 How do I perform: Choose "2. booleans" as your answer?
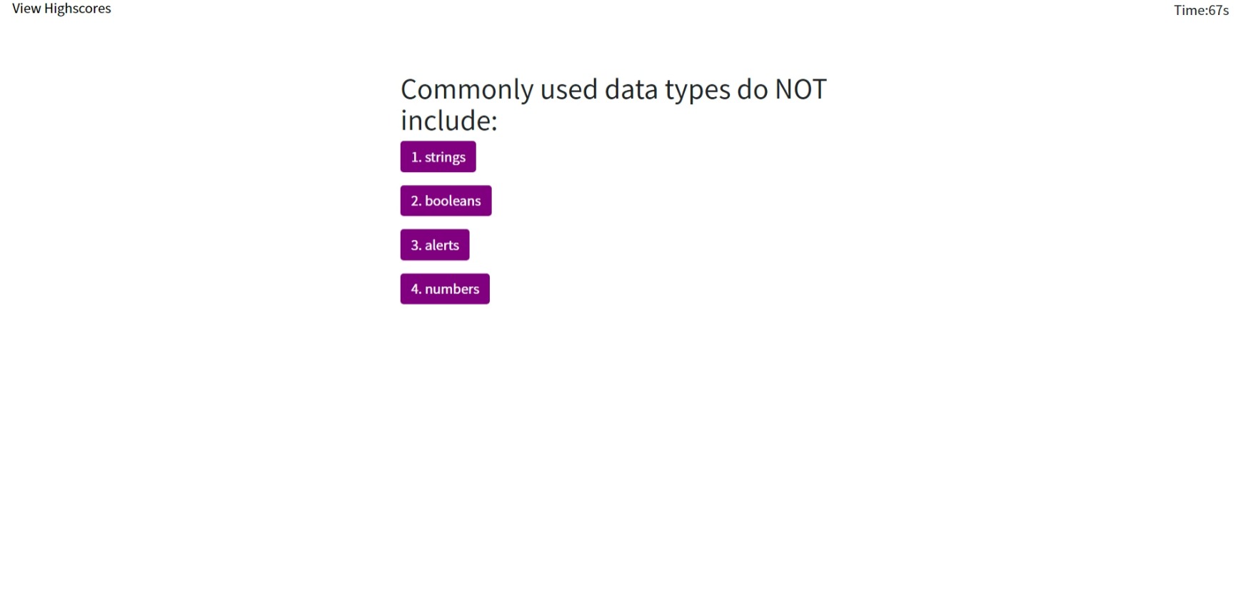446,201
